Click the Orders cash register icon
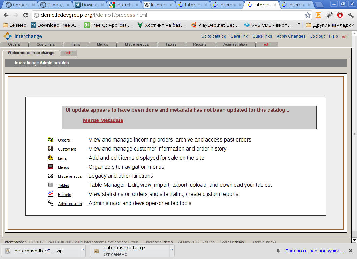The height and width of the screenshot is (259, 357). [x=51, y=139]
